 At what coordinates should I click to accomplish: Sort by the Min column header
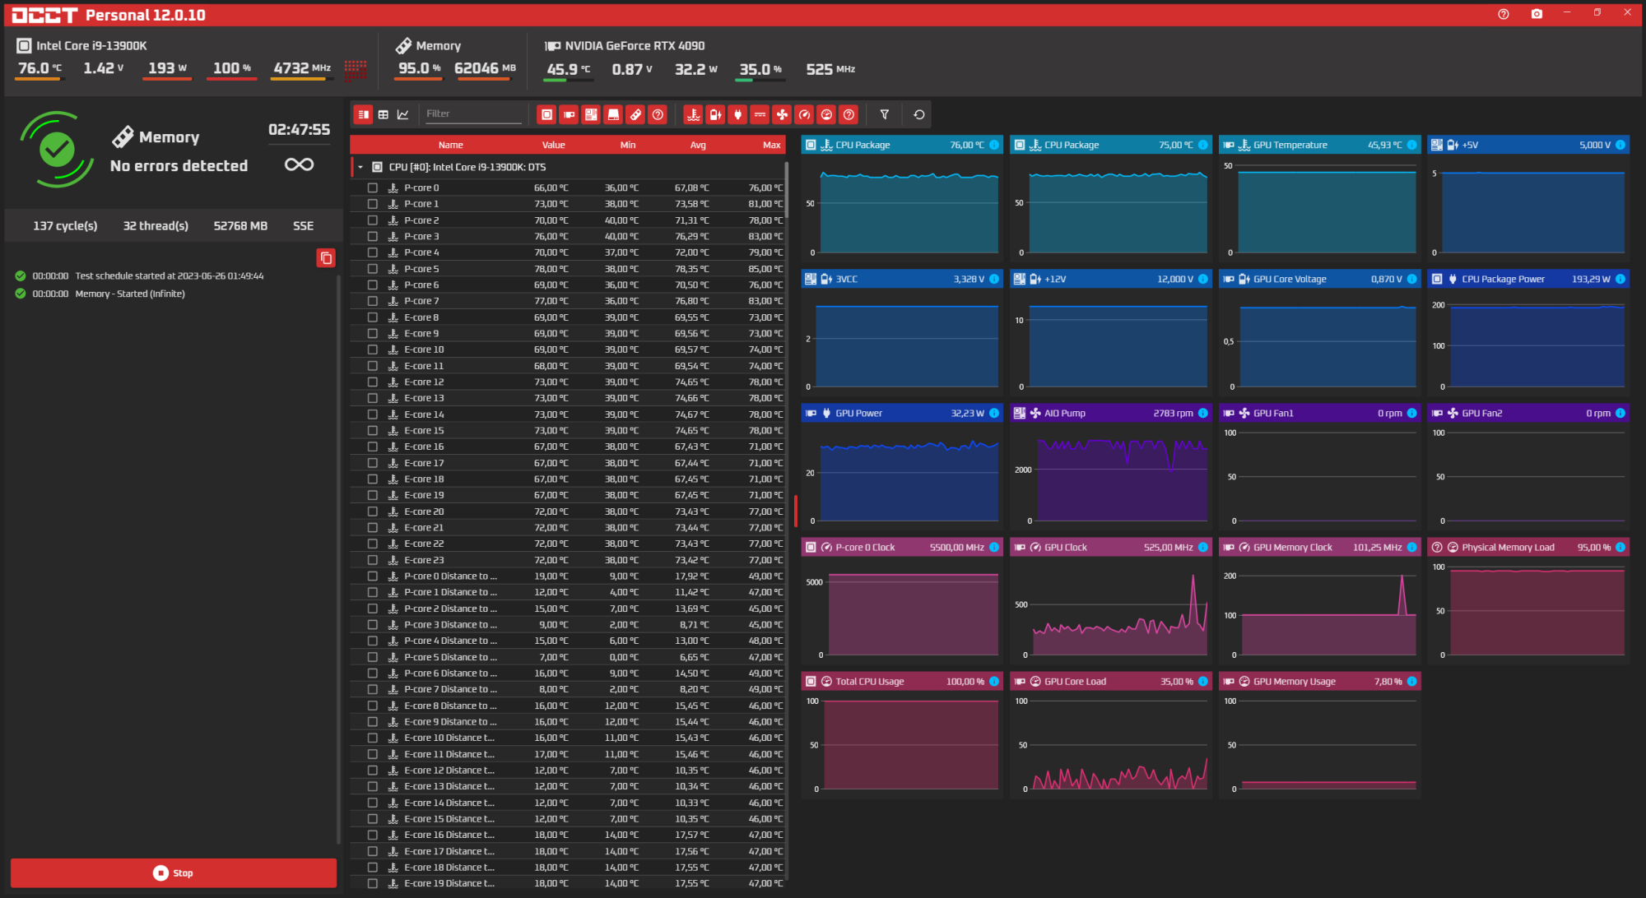coord(628,145)
